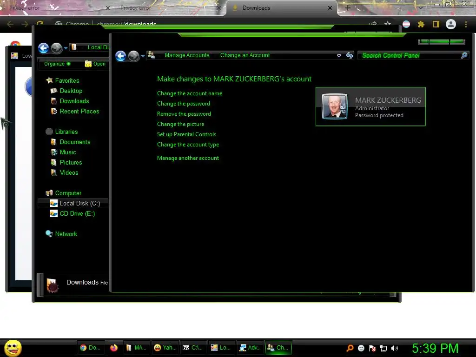Click the search magnifier icon in Control Panel

pos(464,56)
